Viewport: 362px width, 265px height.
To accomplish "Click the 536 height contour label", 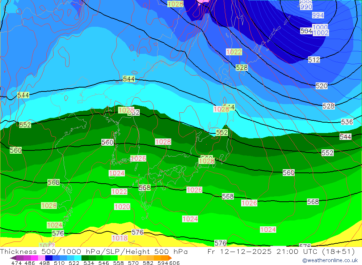I will point(347,122).
